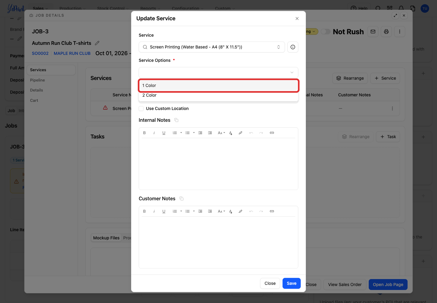Check the Use Custom Location checkbox
The image size is (437, 303).
(141, 108)
